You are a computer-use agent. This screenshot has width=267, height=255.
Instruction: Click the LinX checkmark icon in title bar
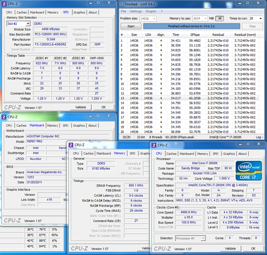tap(121, 4)
